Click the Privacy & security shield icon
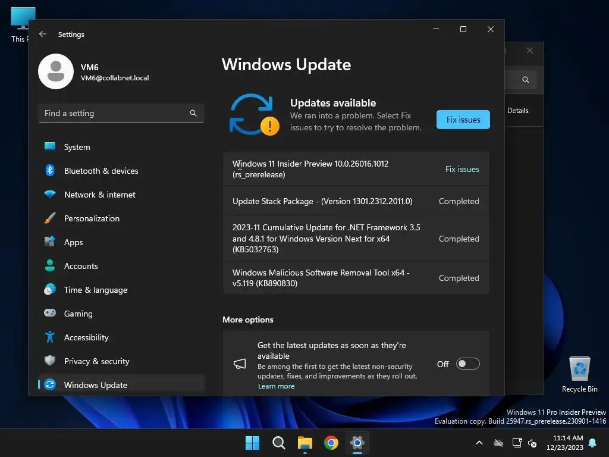The height and width of the screenshot is (457, 609). click(x=50, y=361)
